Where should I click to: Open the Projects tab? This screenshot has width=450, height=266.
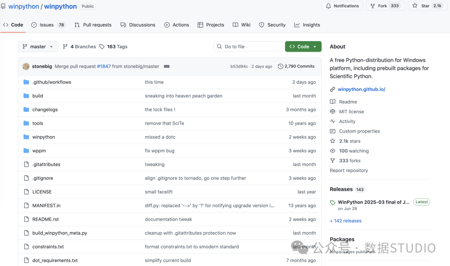211,25
